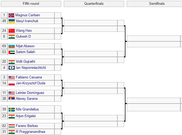
Task: Click the USA flag beside Fabiano Caruana
Action: coord(12,77)
